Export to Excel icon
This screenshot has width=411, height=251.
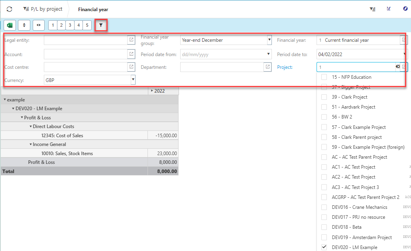point(10,25)
